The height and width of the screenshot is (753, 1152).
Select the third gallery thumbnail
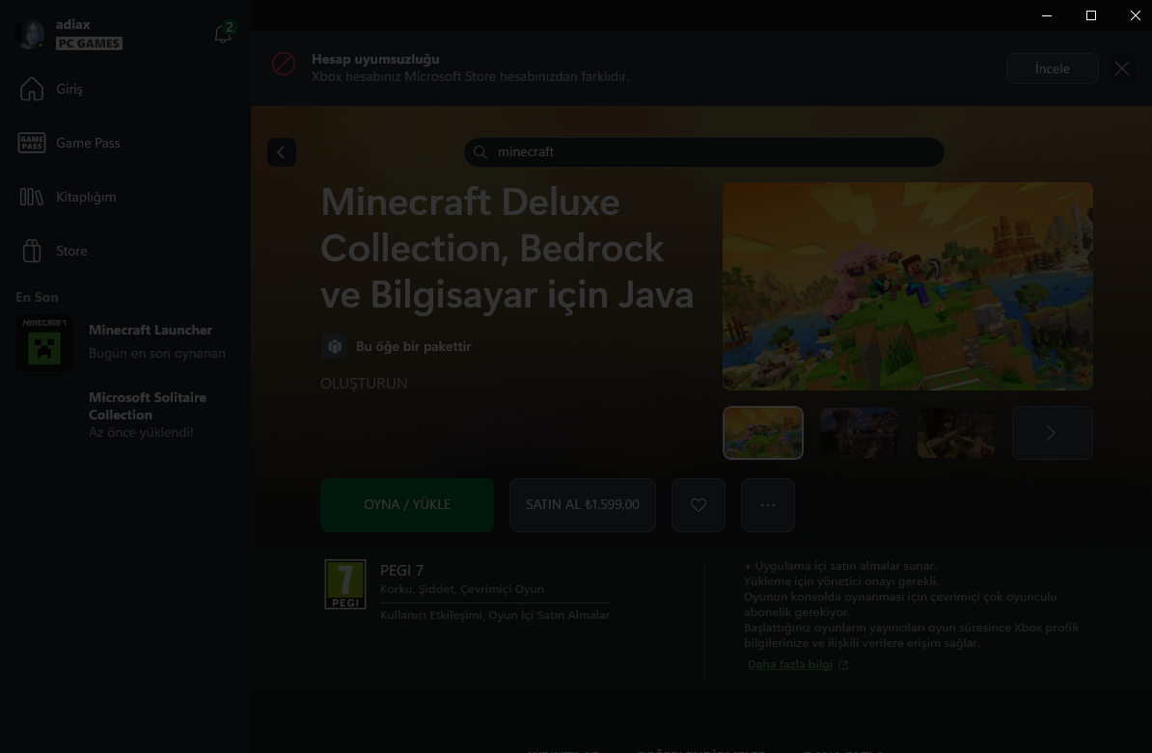point(956,433)
